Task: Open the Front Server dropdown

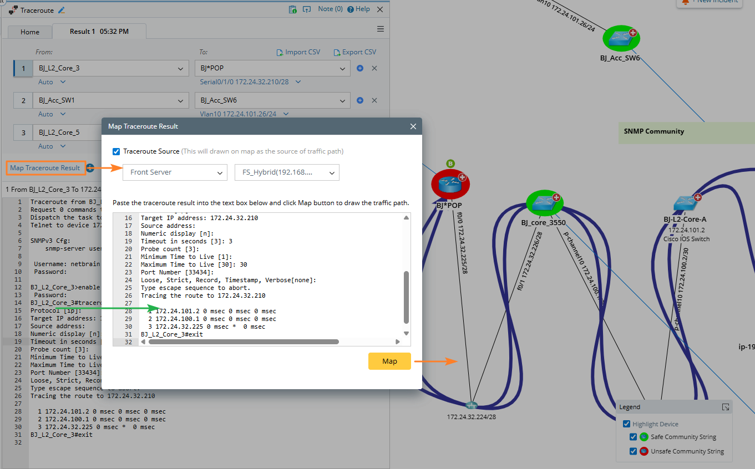Action: (175, 172)
